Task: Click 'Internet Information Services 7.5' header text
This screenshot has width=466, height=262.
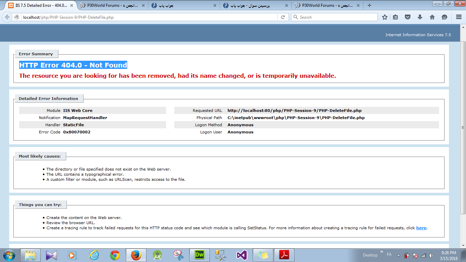Action: click(418, 35)
